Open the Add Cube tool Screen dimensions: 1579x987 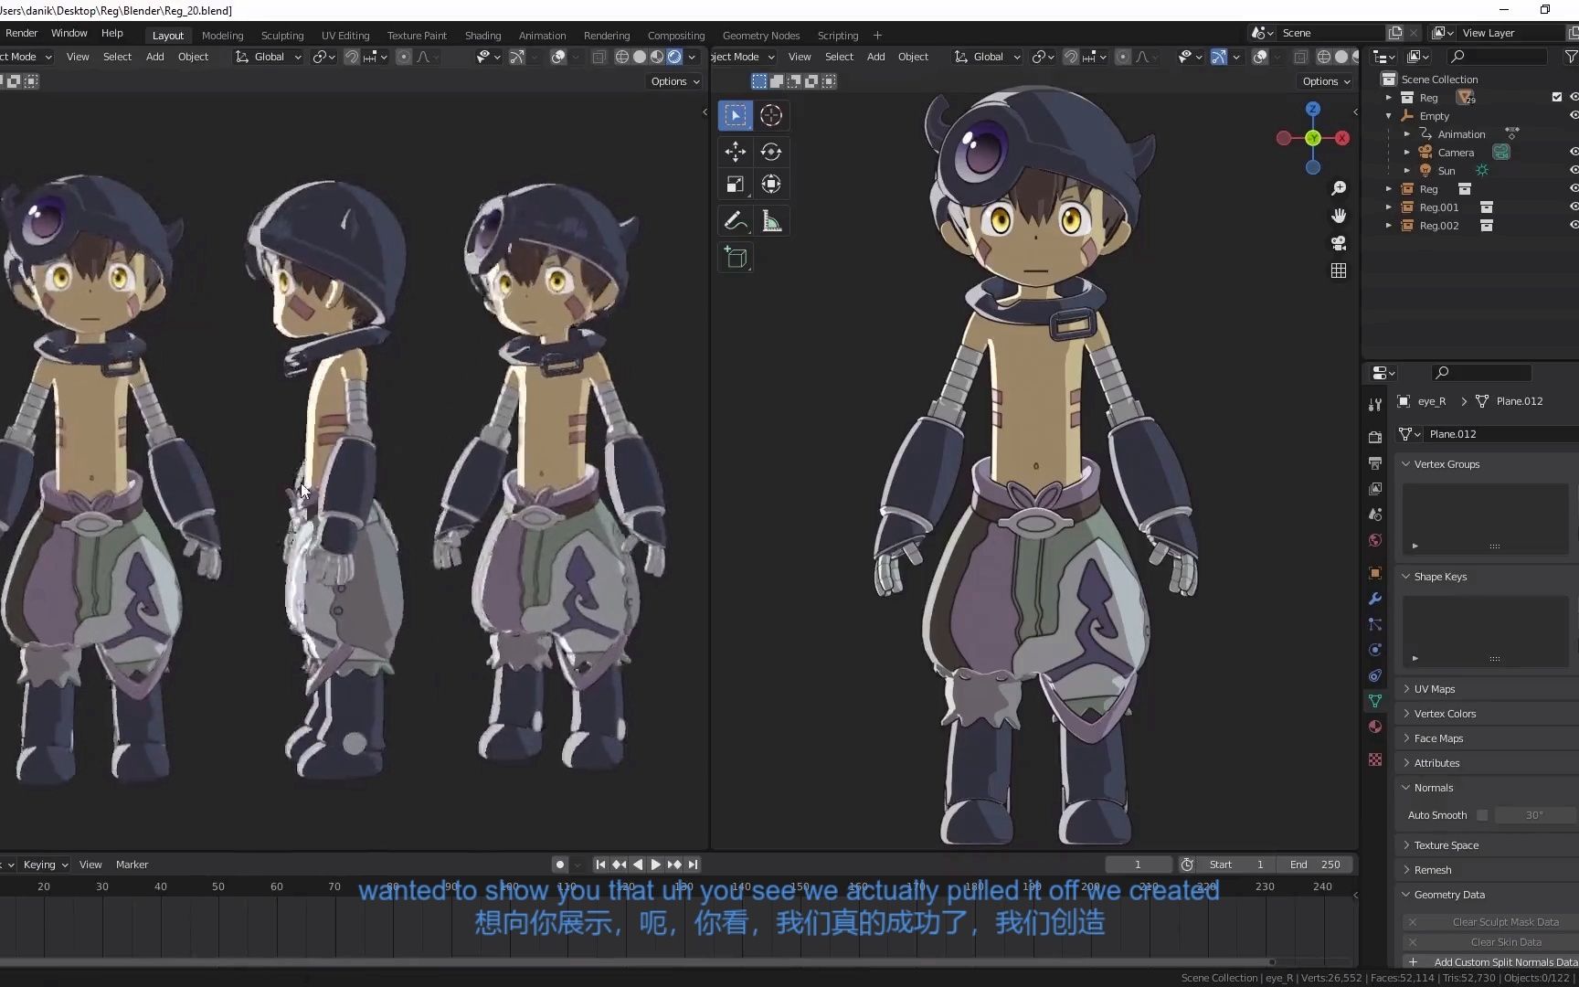coord(736,258)
